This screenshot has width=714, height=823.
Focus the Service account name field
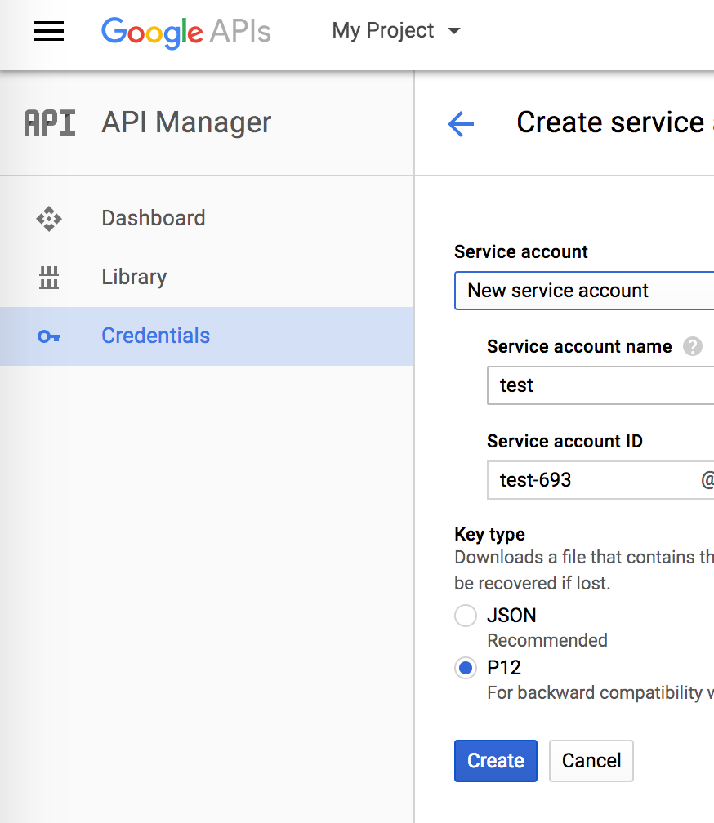(600, 385)
